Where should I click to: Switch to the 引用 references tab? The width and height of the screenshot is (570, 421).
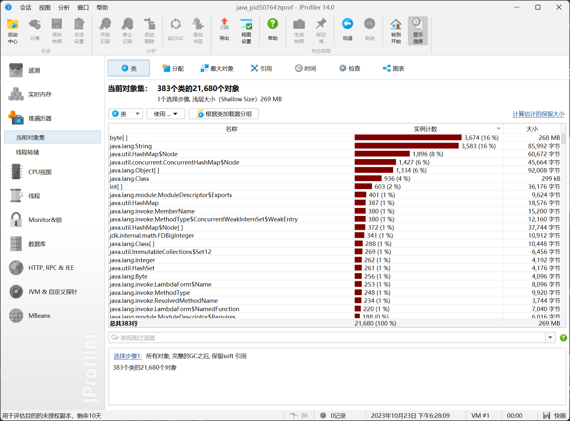(x=261, y=68)
